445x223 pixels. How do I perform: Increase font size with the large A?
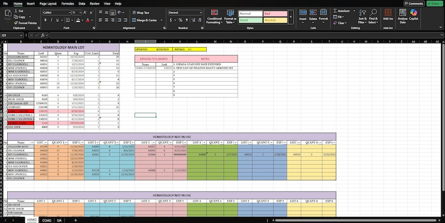click(85, 12)
